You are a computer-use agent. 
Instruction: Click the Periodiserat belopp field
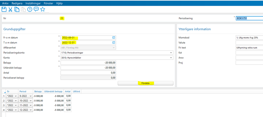coord(88,78)
